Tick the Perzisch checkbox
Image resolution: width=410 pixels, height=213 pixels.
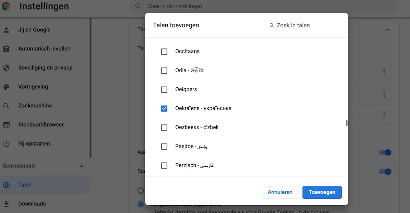tap(164, 165)
